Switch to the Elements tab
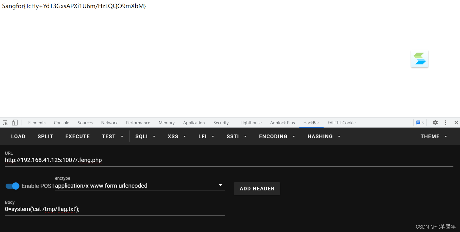 point(37,123)
